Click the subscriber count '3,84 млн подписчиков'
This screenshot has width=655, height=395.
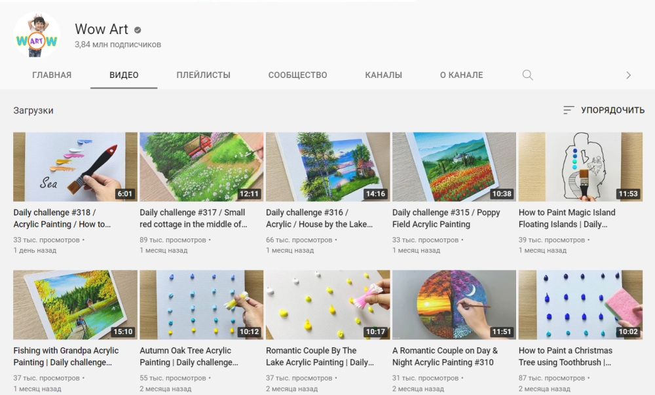tap(118, 45)
